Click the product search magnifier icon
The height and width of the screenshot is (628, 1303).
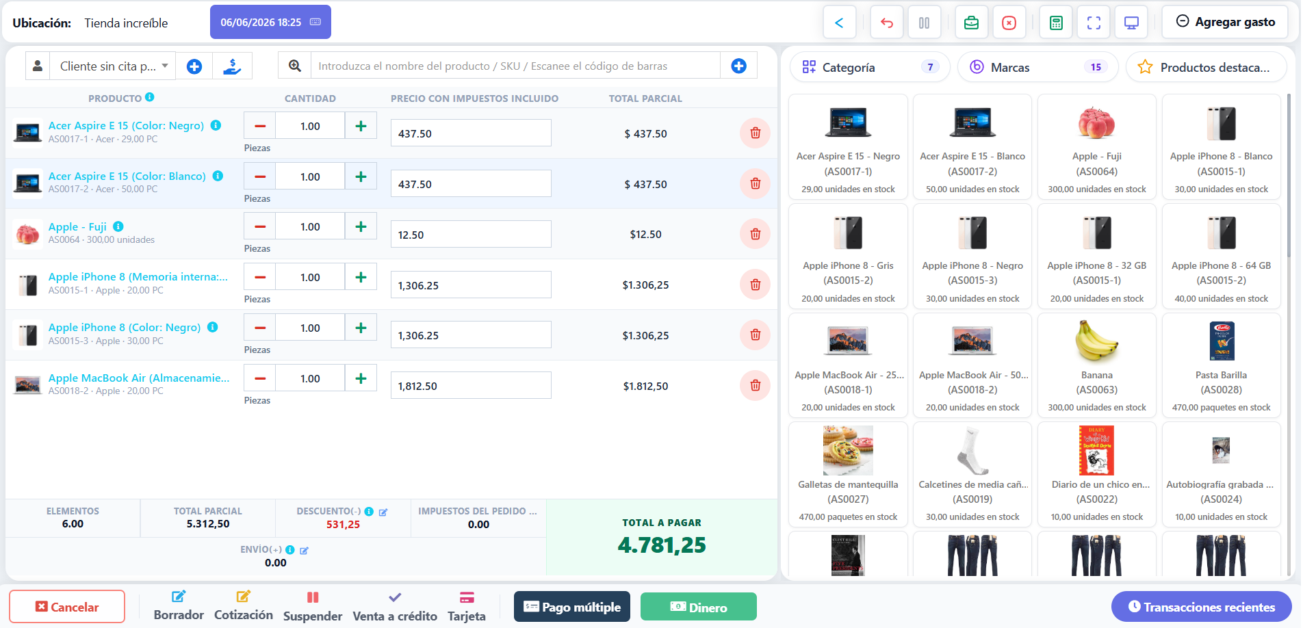click(x=294, y=66)
